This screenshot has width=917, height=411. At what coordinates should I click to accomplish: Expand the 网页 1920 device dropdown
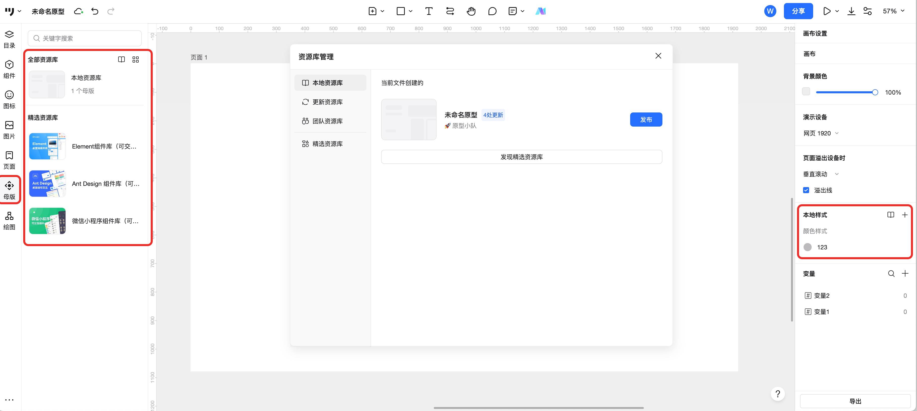(821, 133)
